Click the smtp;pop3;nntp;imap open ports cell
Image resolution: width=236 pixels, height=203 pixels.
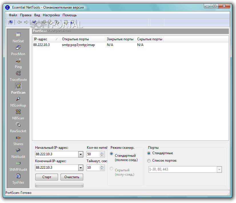pos(78,45)
